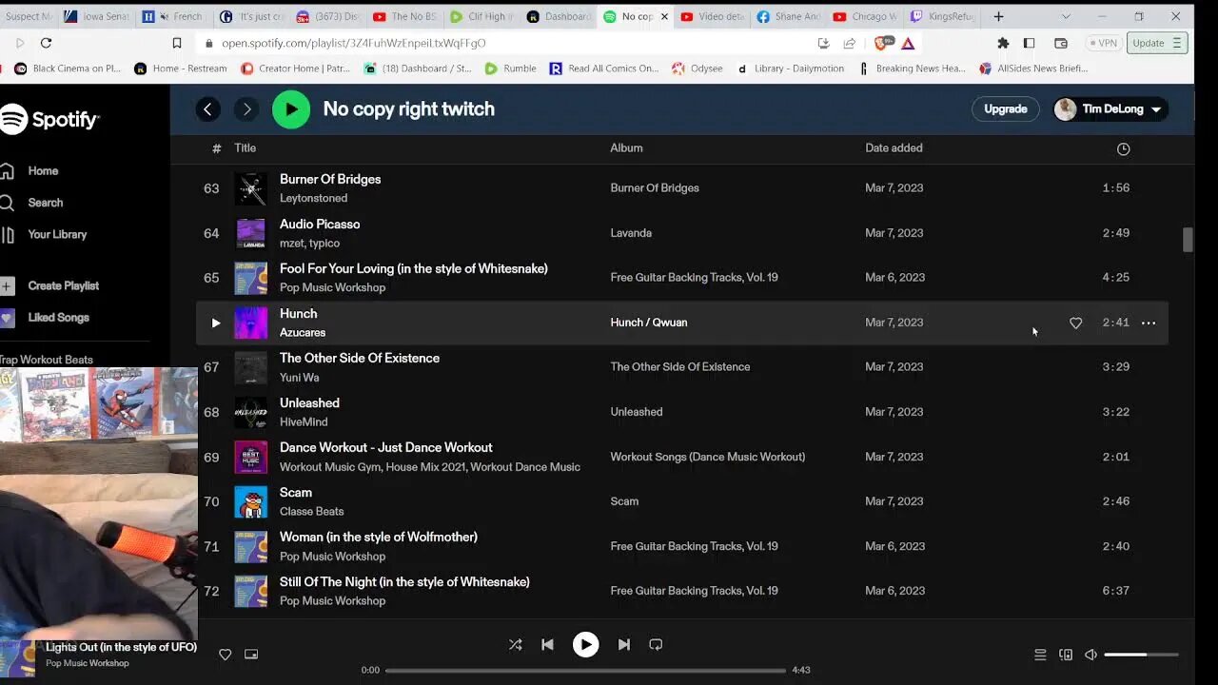This screenshot has height=685, width=1218.
Task: Bookmark this page icon
Action: (x=176, y=43)
